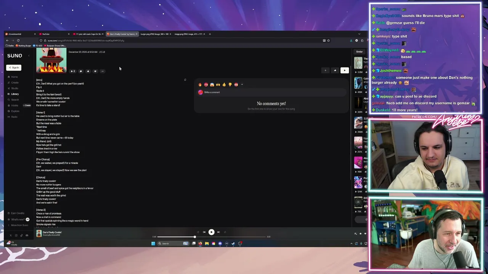Click the share arrow button
This screenshot has width=488, height=274.
pyautogui.click(x=335, y=70)
